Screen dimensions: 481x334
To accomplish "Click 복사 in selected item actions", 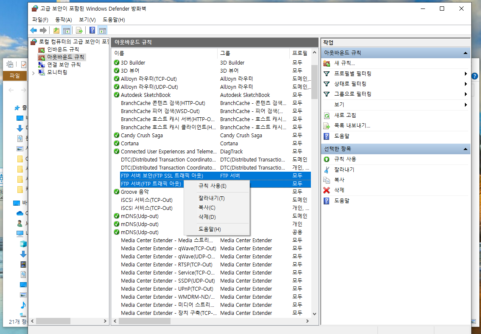I will click(339, 179).
